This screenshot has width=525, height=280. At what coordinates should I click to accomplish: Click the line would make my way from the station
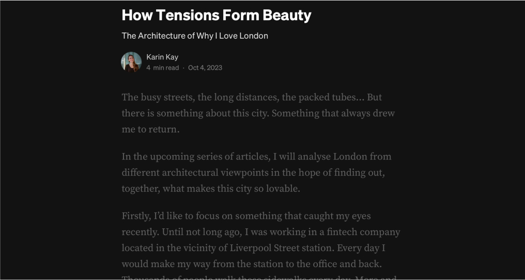[252, 265]
